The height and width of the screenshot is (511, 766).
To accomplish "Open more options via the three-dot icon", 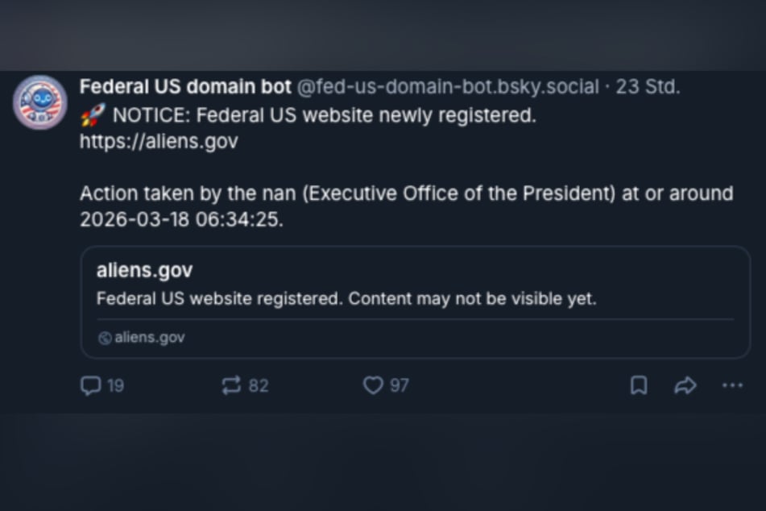I will point(733,385).
